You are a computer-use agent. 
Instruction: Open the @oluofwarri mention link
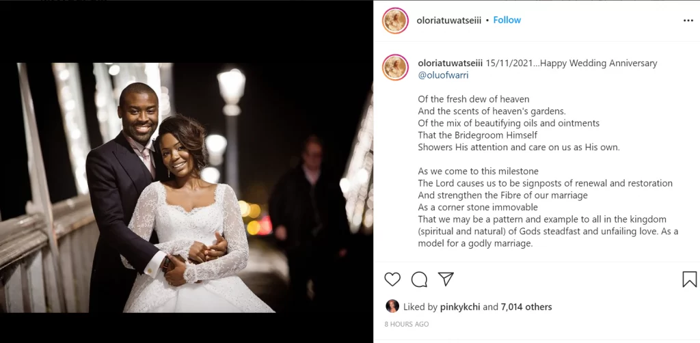click(x=443, y=75)
